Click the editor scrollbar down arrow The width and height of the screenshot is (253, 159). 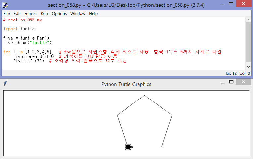click(248, 67)
